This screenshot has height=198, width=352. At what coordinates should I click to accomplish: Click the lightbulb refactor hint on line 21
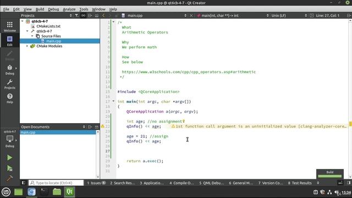click(x=184, y=121)
